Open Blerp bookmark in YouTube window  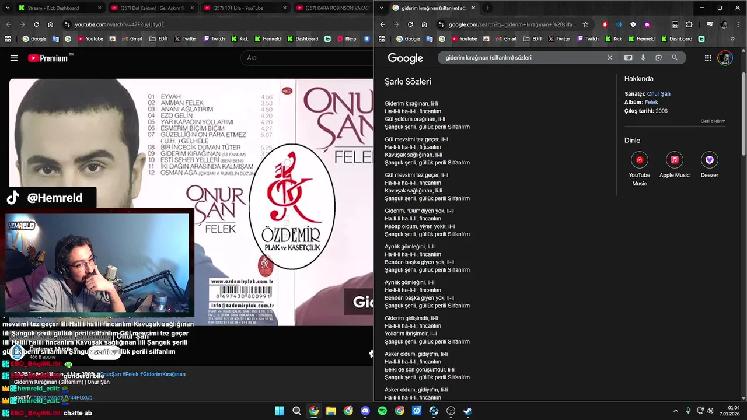[x=345, y=39]
